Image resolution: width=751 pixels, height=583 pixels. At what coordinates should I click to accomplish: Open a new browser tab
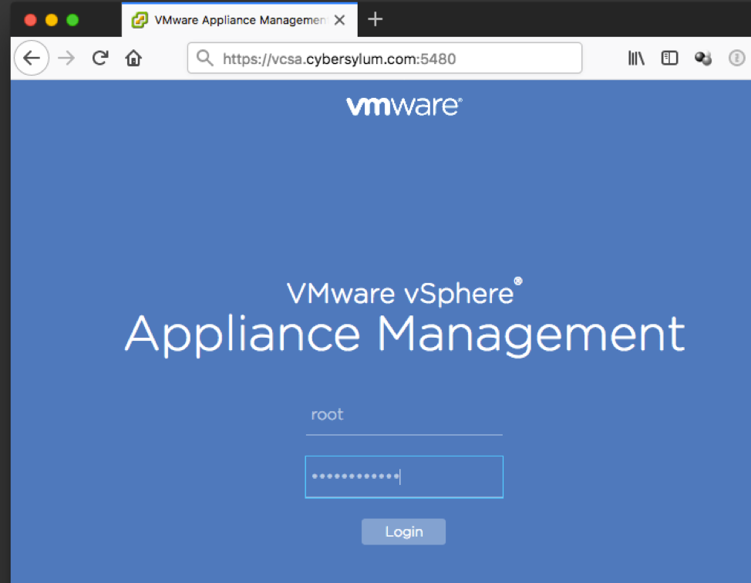[375, 19]
